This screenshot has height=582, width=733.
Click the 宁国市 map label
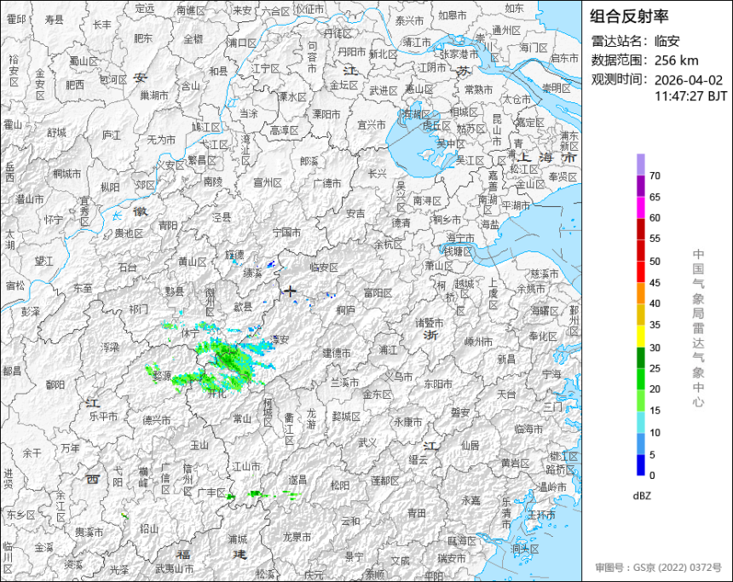coord(286,232)
